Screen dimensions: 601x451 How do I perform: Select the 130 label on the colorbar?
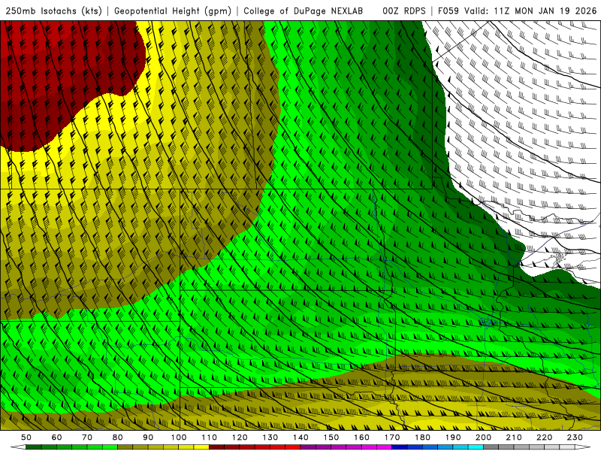270,437
